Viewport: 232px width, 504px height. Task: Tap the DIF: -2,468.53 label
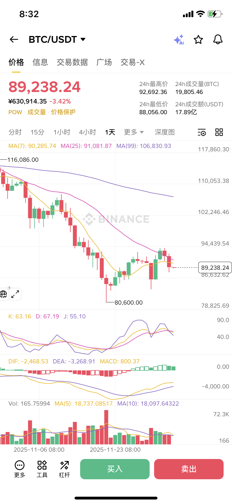pyautogui.click(x=28, y=361)
